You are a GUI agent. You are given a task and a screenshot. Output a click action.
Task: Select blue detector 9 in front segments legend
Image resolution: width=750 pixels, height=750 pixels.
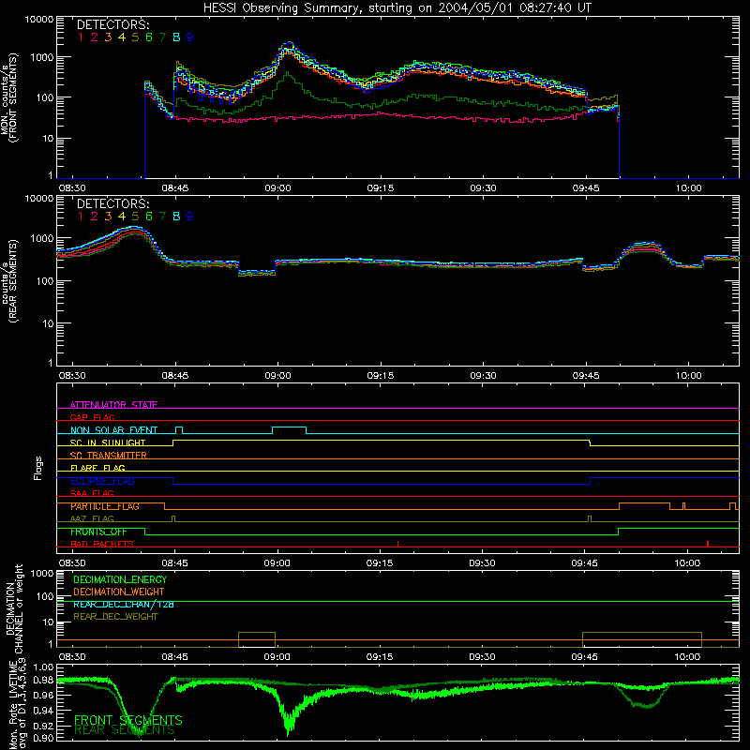(190, 37)
